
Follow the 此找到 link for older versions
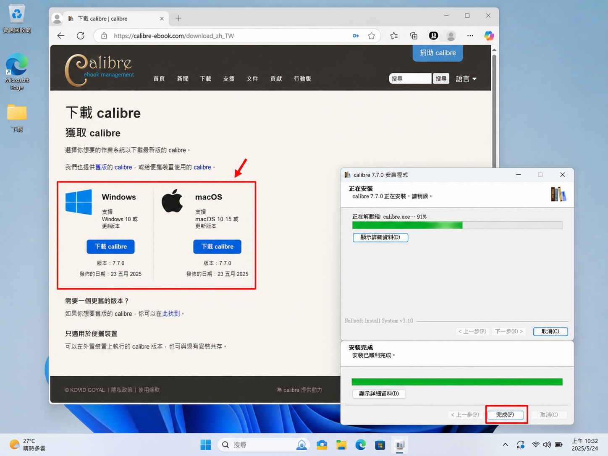click(x=171, y=314)
